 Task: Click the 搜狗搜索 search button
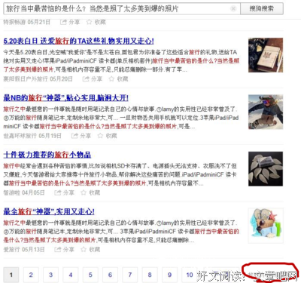point(262,9)
